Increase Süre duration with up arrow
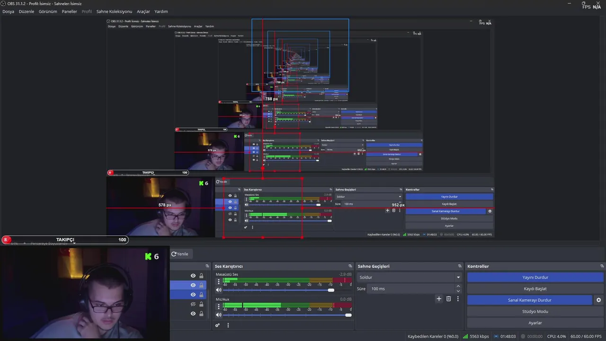 click(x=458, y=287)
